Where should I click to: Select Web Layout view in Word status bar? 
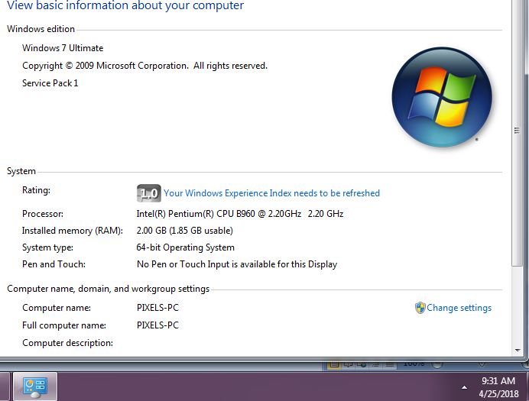pos(362,364)
